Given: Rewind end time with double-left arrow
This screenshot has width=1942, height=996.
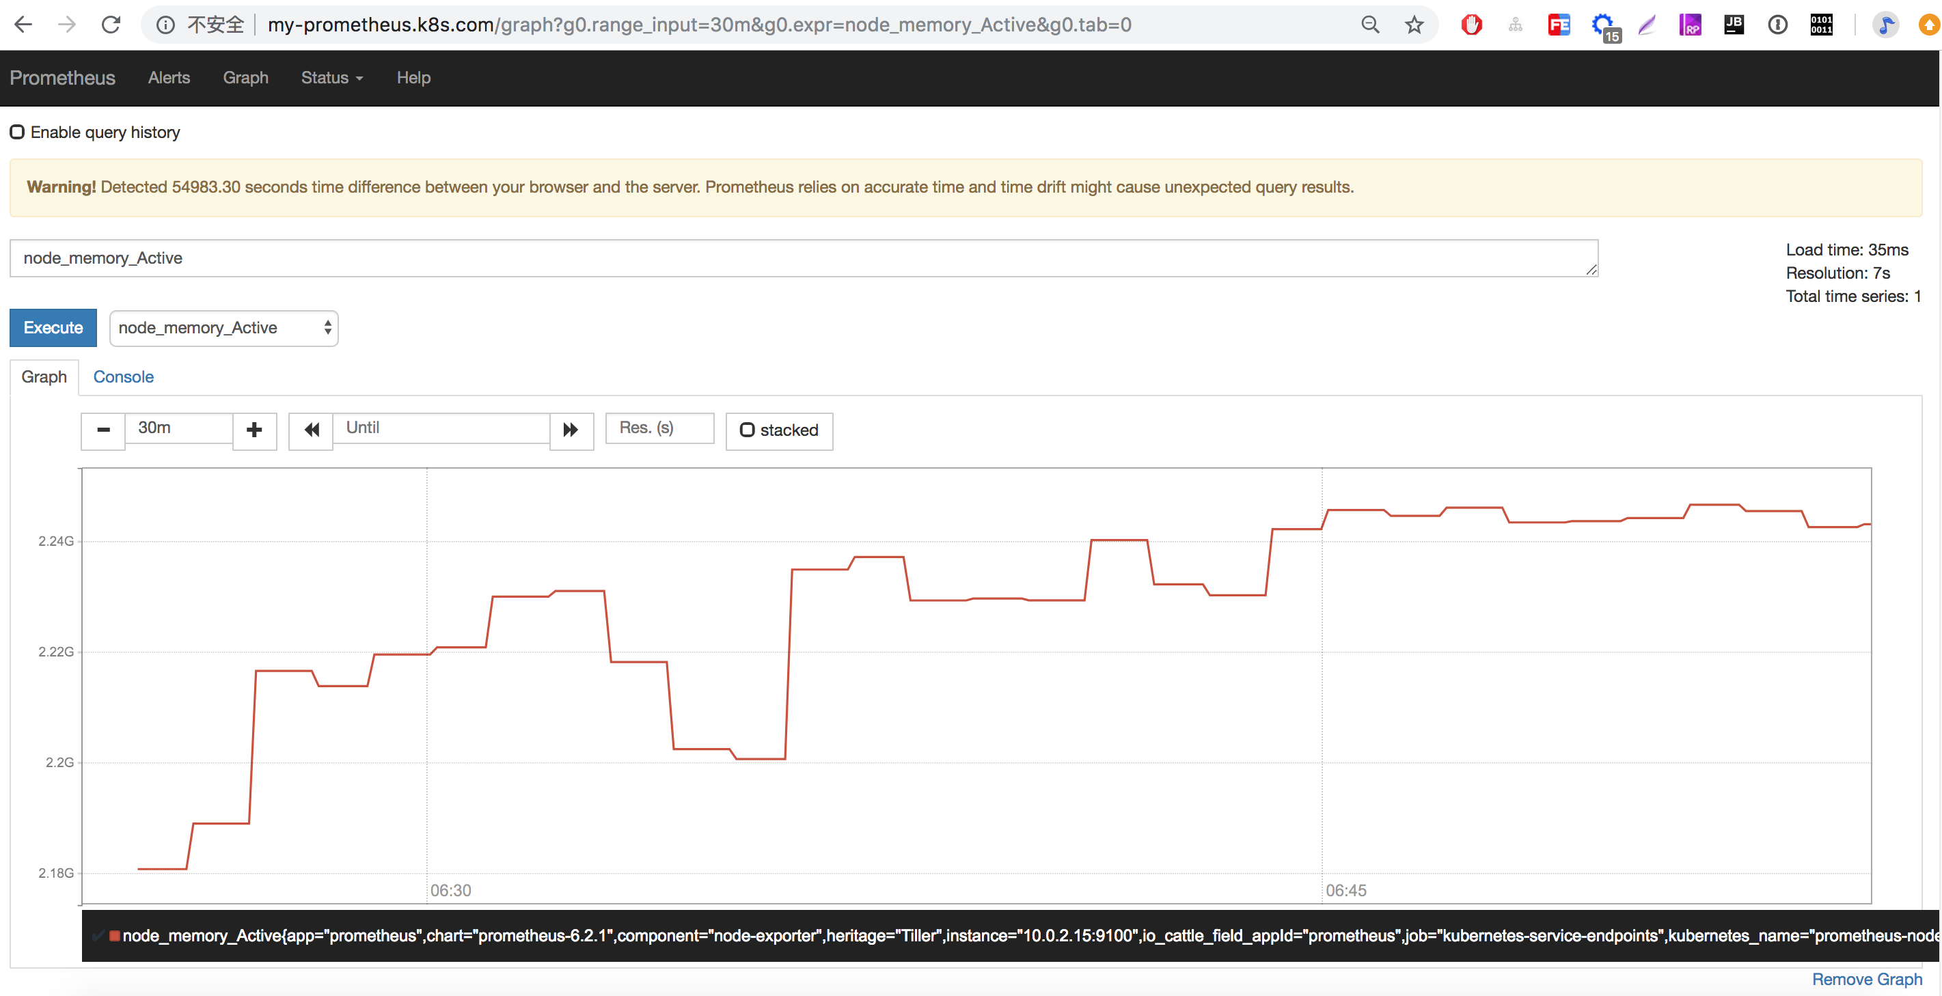Looking at the screenshot, I should pos(312,430).
